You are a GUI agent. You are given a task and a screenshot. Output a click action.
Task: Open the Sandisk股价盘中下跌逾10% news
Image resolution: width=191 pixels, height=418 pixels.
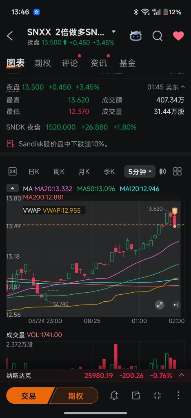click(64, 144)
